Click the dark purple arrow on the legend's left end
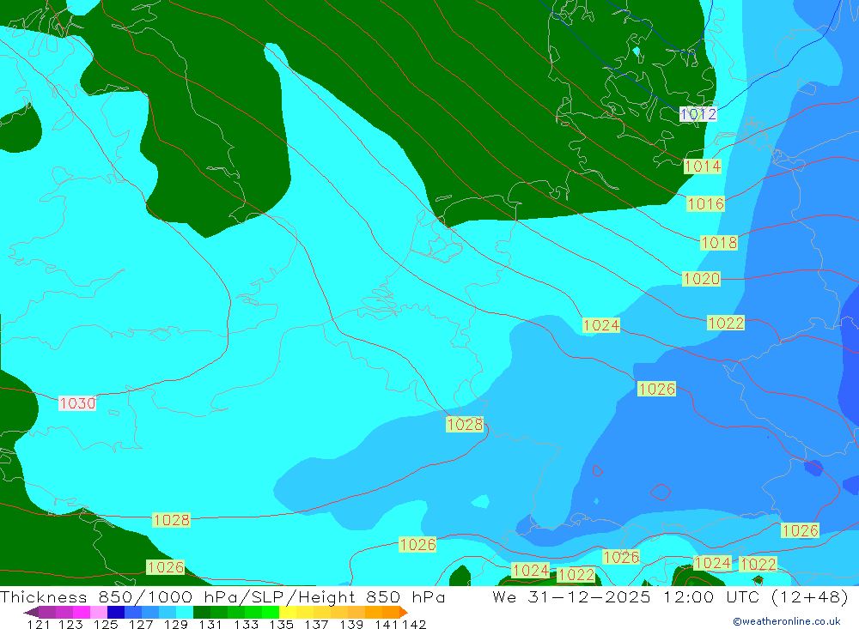The image size is (859, 629). click(x=31, y=612)
